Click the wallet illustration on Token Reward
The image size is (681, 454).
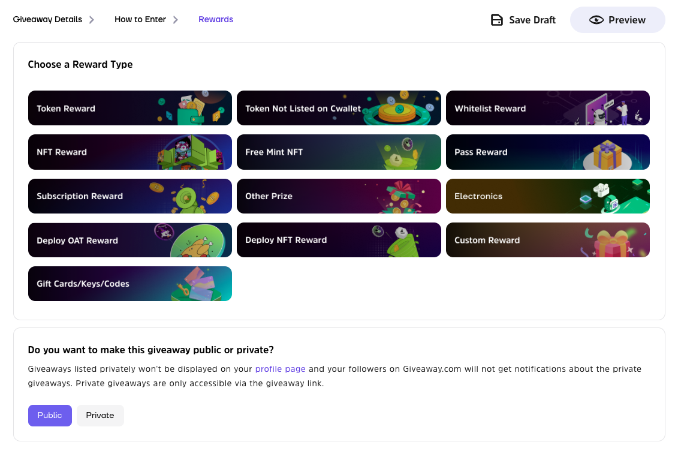click(x=191, y=110)
